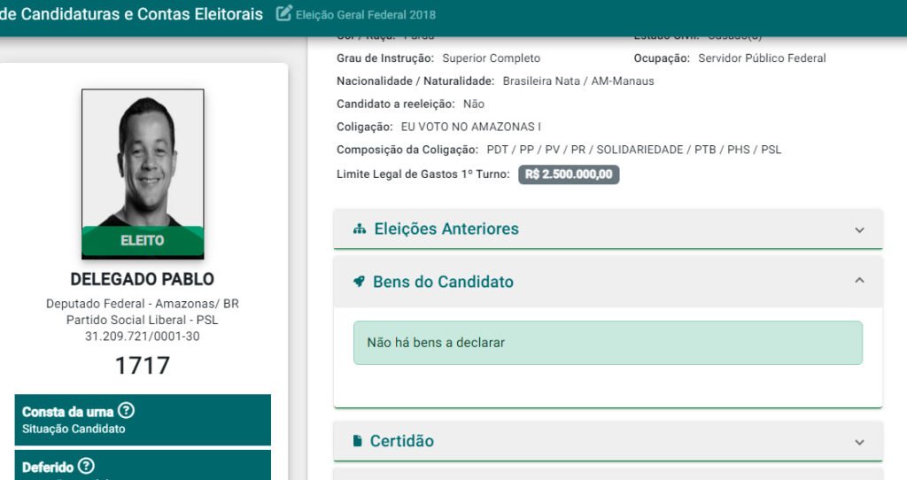The width and height of the screenshot is (907, 480).
Task: Click the Candidaturas e Contas Eleitorais header title
Action: (x=131, y=14)
